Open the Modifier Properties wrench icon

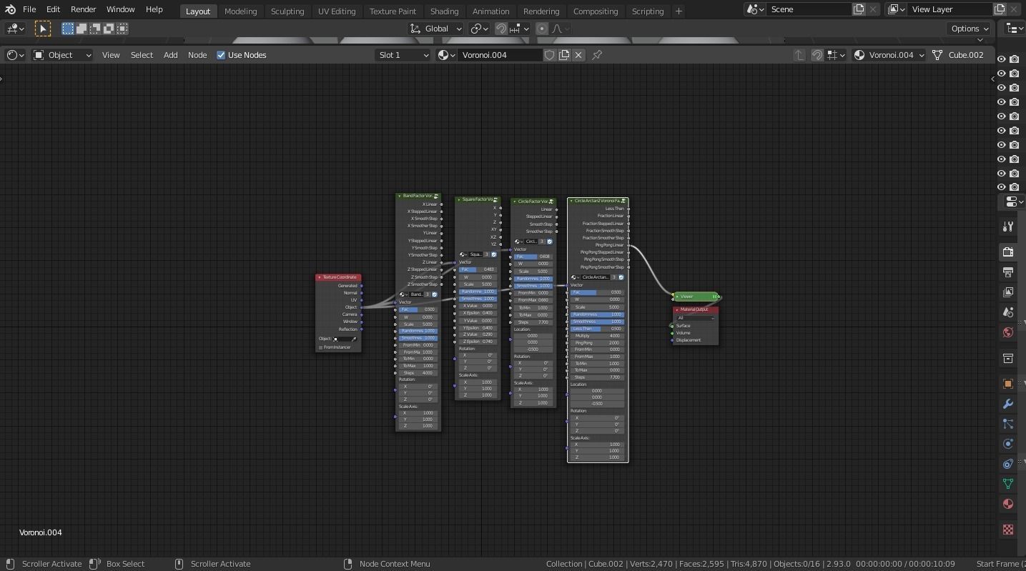(1008, 404)
